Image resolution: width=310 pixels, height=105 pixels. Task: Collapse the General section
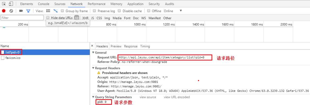click(x=93, y=53)
